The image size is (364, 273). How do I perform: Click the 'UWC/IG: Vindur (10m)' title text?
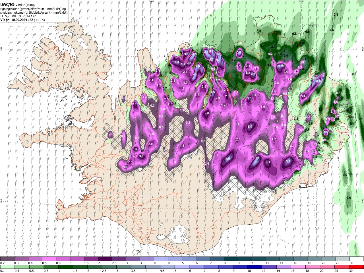coord(18,5)
